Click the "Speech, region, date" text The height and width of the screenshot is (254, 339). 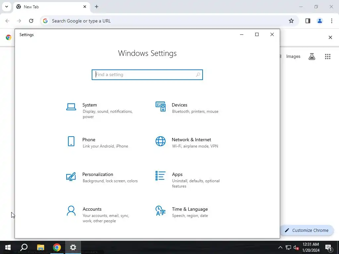coord(190,216)
